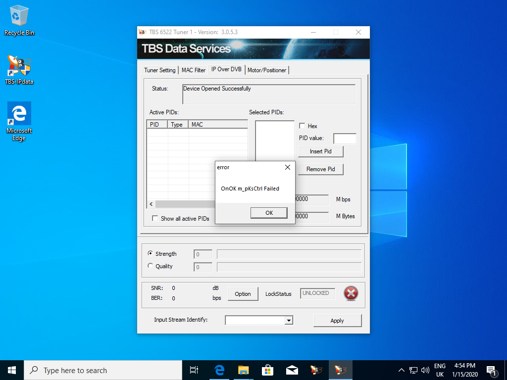This screenshot has width=507, height=380.
Task: Click the M Bytes total field
Action: pos(312,217)
